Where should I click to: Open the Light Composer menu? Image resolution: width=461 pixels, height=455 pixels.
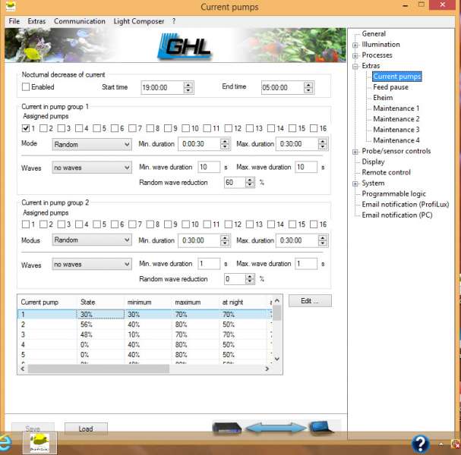[x=139, y=21]
